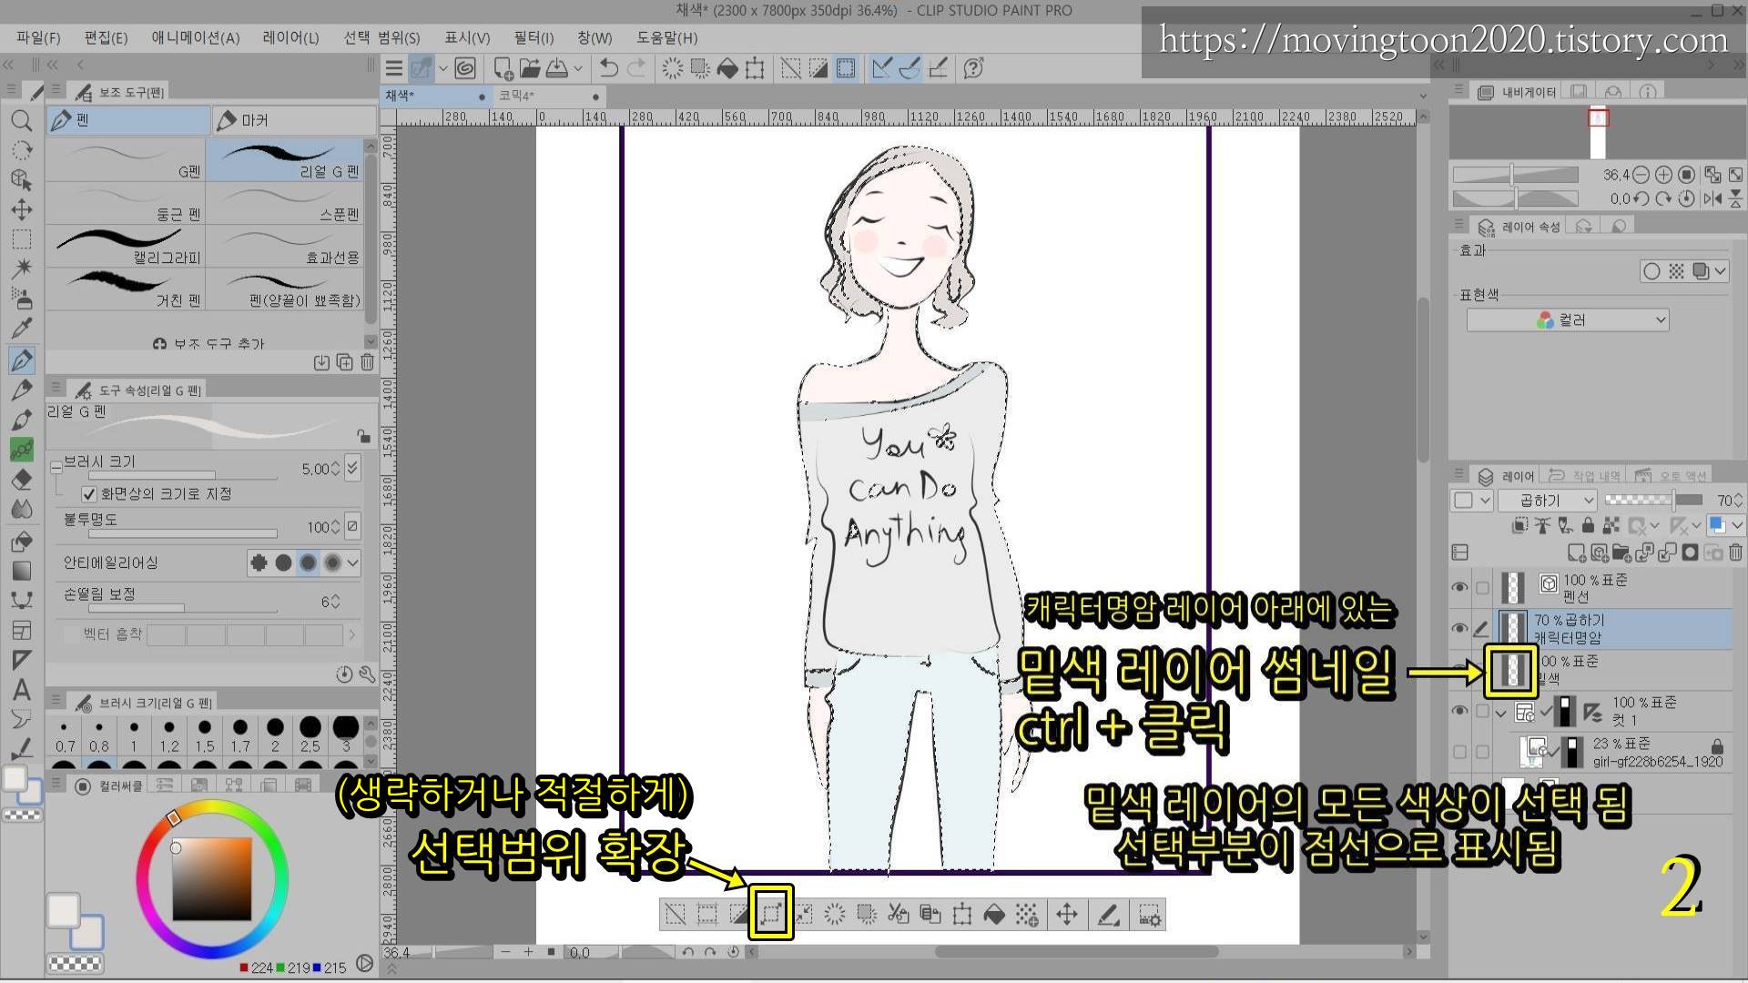Select the Magnifier zoom tool
This screenshot has width=1748, height=983.
tap(22, 120)
